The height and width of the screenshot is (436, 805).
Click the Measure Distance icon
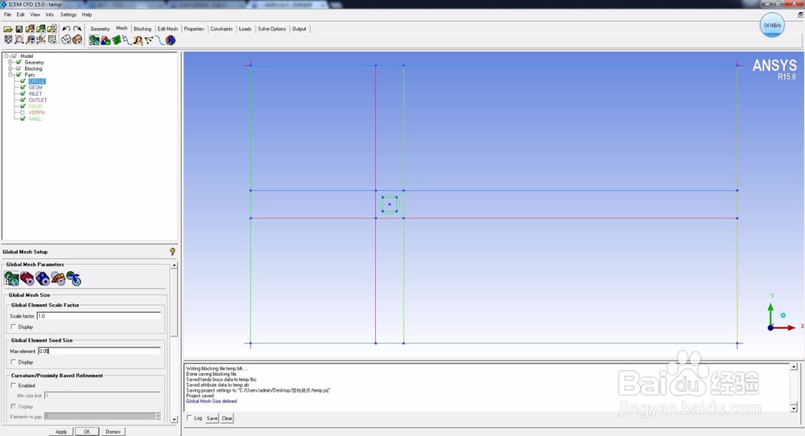[x=31, y=39]
